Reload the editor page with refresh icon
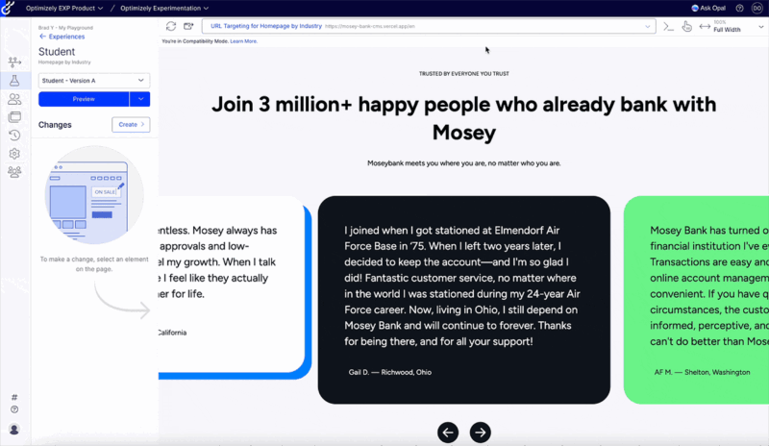The width and height of the screenshot is (769, 446). (x=171, y=26)
